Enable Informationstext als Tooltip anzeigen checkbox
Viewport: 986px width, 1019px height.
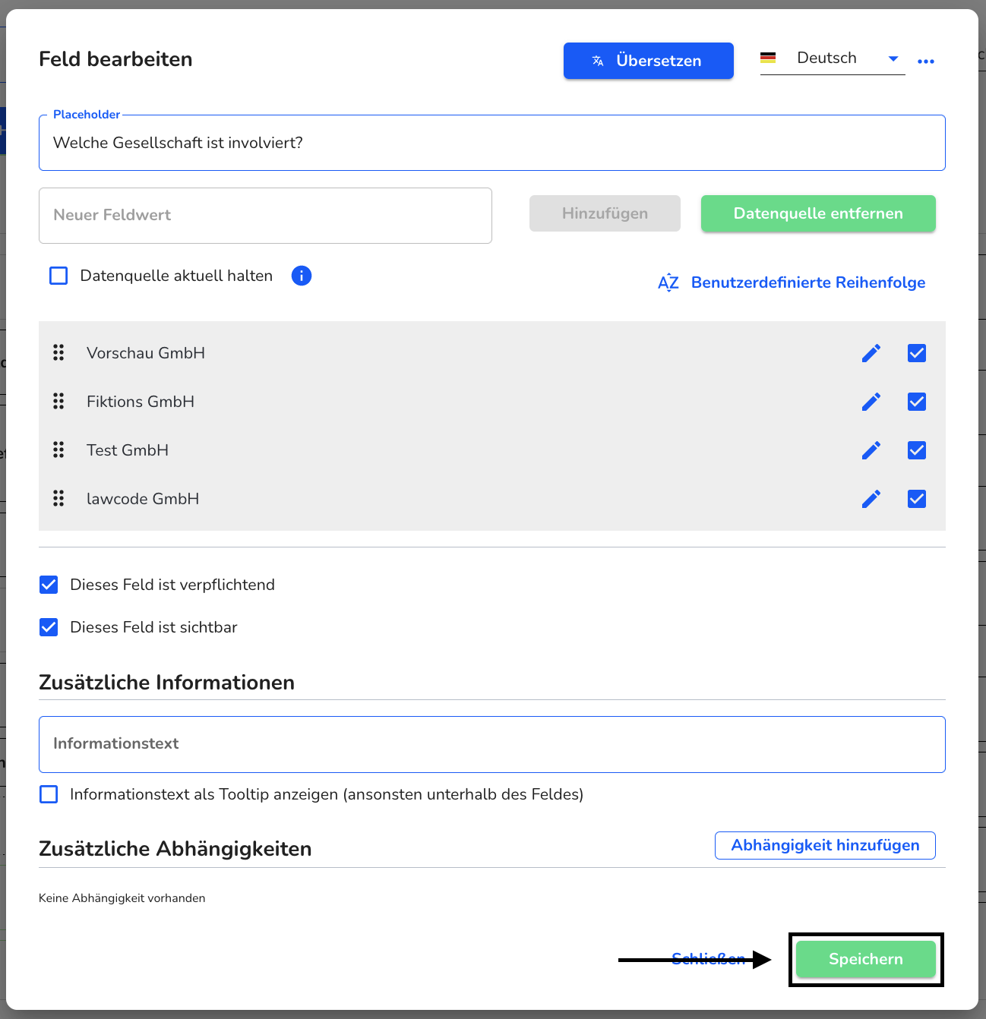tap(49, 794)
